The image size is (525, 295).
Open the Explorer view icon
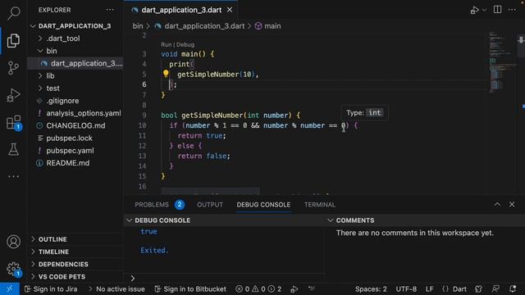click(13, 40)
